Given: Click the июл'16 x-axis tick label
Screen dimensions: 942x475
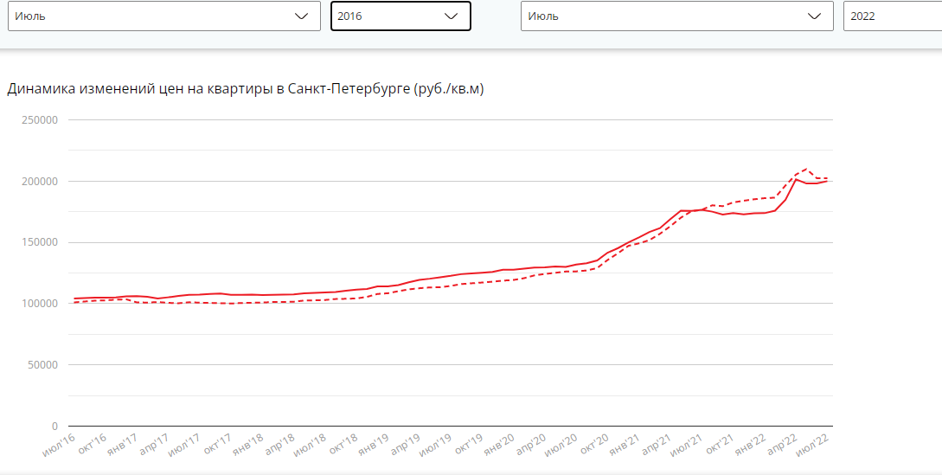Looking at the screenshot, I should 60,446.
